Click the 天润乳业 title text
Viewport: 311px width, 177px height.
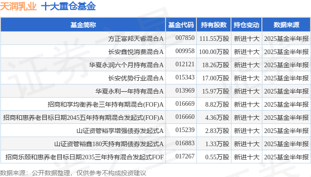(18, 6)
